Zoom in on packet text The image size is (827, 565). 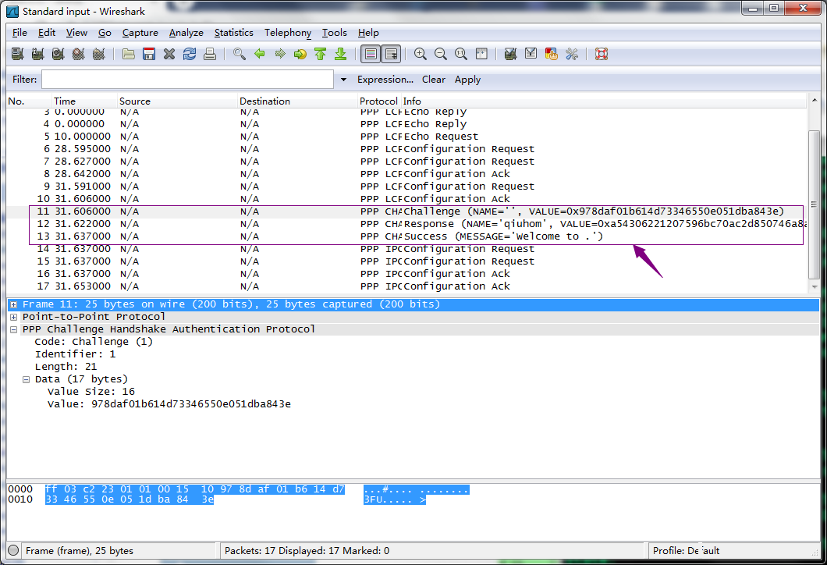click(421, 54)
